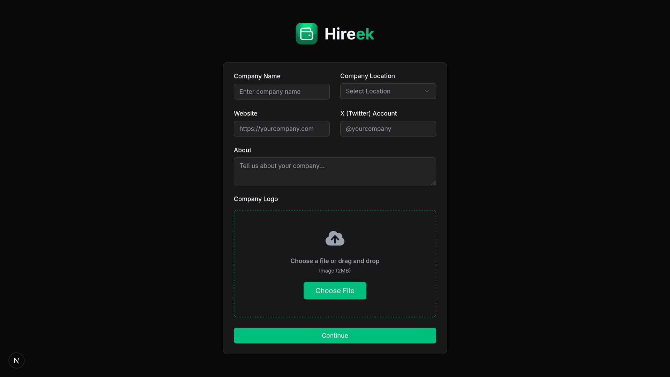The image size is (670, 377).
Task: Click the 'Image (2MB)' hint text
Action: 335,271
